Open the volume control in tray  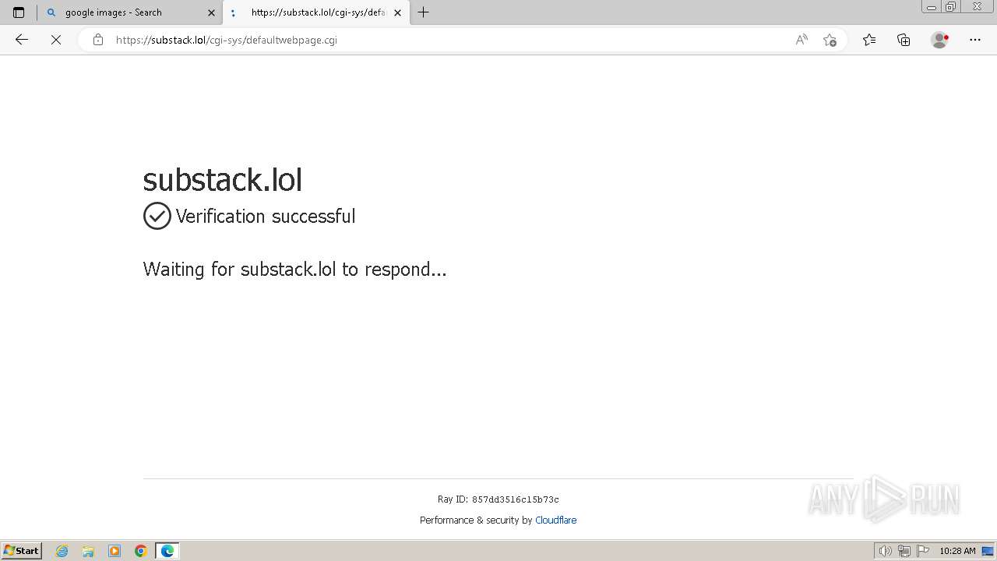[885, 551]
